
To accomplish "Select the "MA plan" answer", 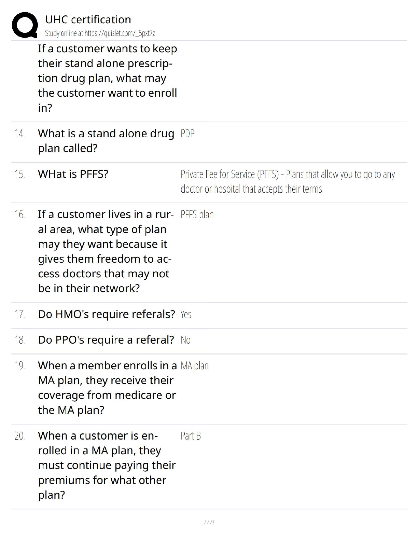I will (x=194, y=366).
